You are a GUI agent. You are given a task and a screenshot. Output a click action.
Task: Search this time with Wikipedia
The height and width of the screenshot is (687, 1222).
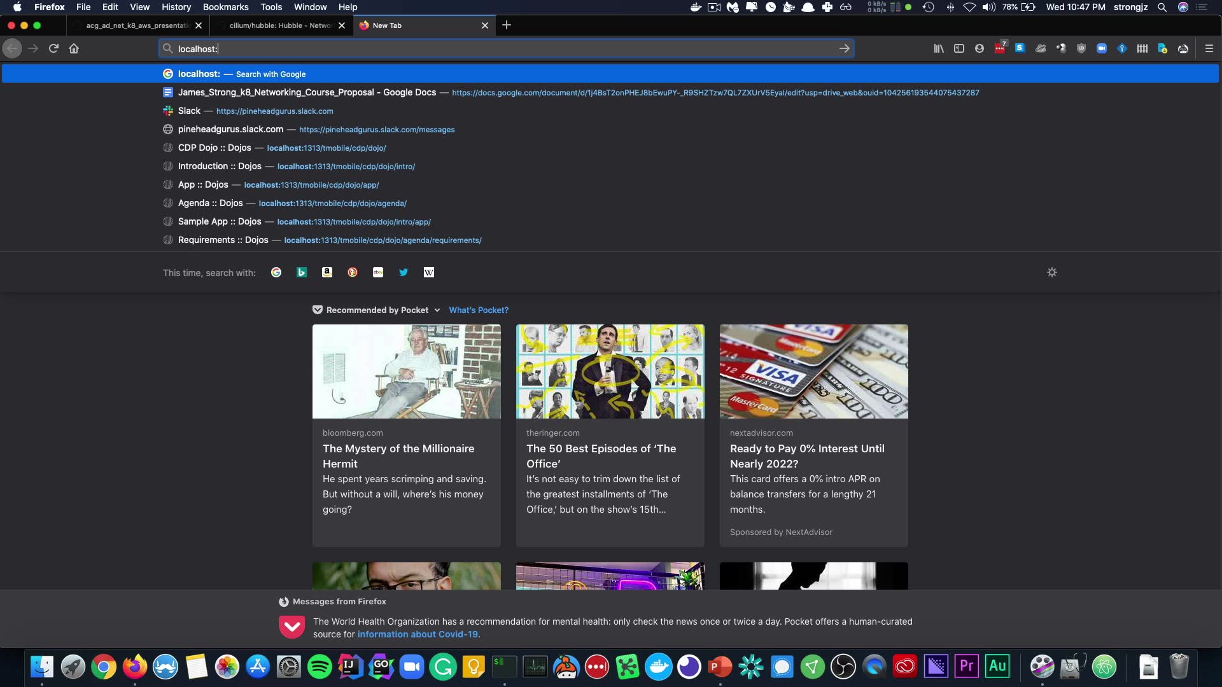coord(429,272)
